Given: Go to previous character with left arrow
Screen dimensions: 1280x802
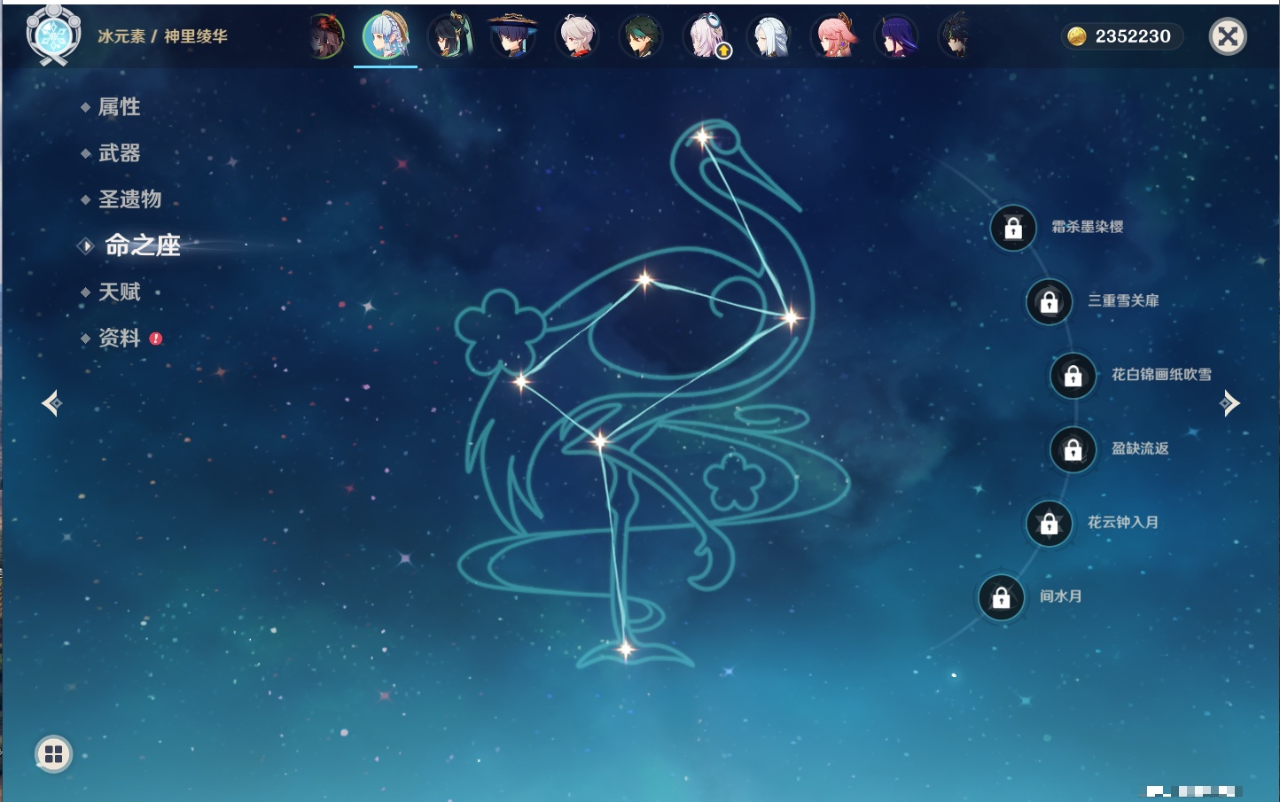Looking at the screenshot, I should pos(51,403).
